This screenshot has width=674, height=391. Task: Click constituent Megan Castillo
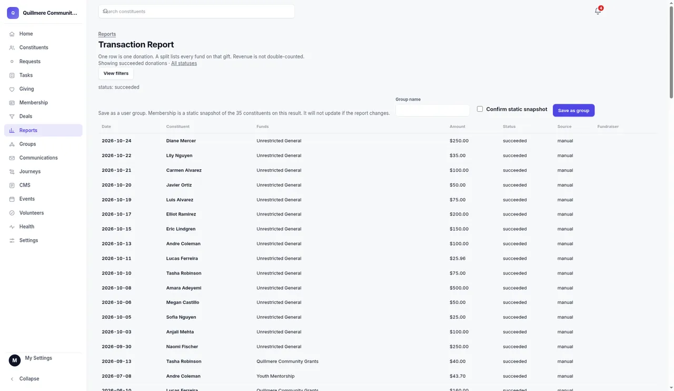pyautogui.click(x=183, y=302)
